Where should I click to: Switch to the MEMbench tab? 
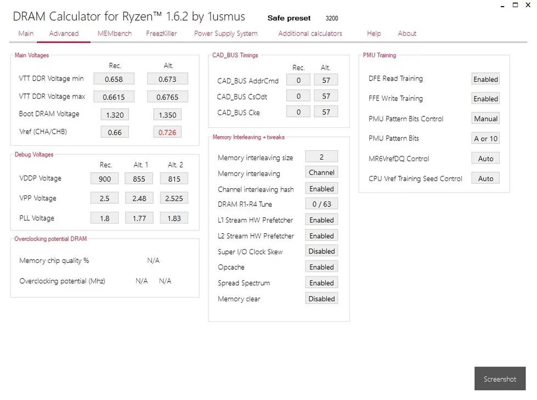(x=115, y=33)
